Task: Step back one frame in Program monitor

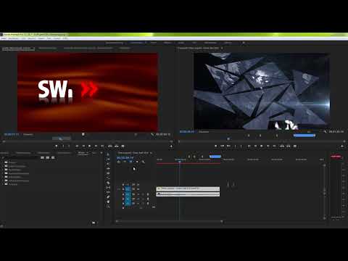Action: pyautogui.click(x=255, y=146)
